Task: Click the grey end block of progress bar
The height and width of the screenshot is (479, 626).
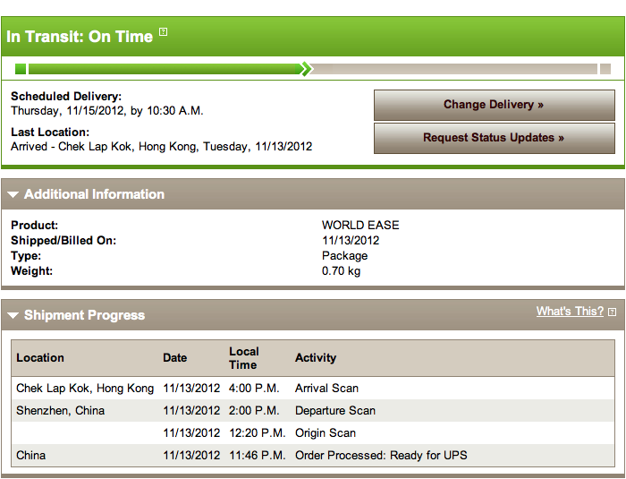Action: [x=605, y=69]
